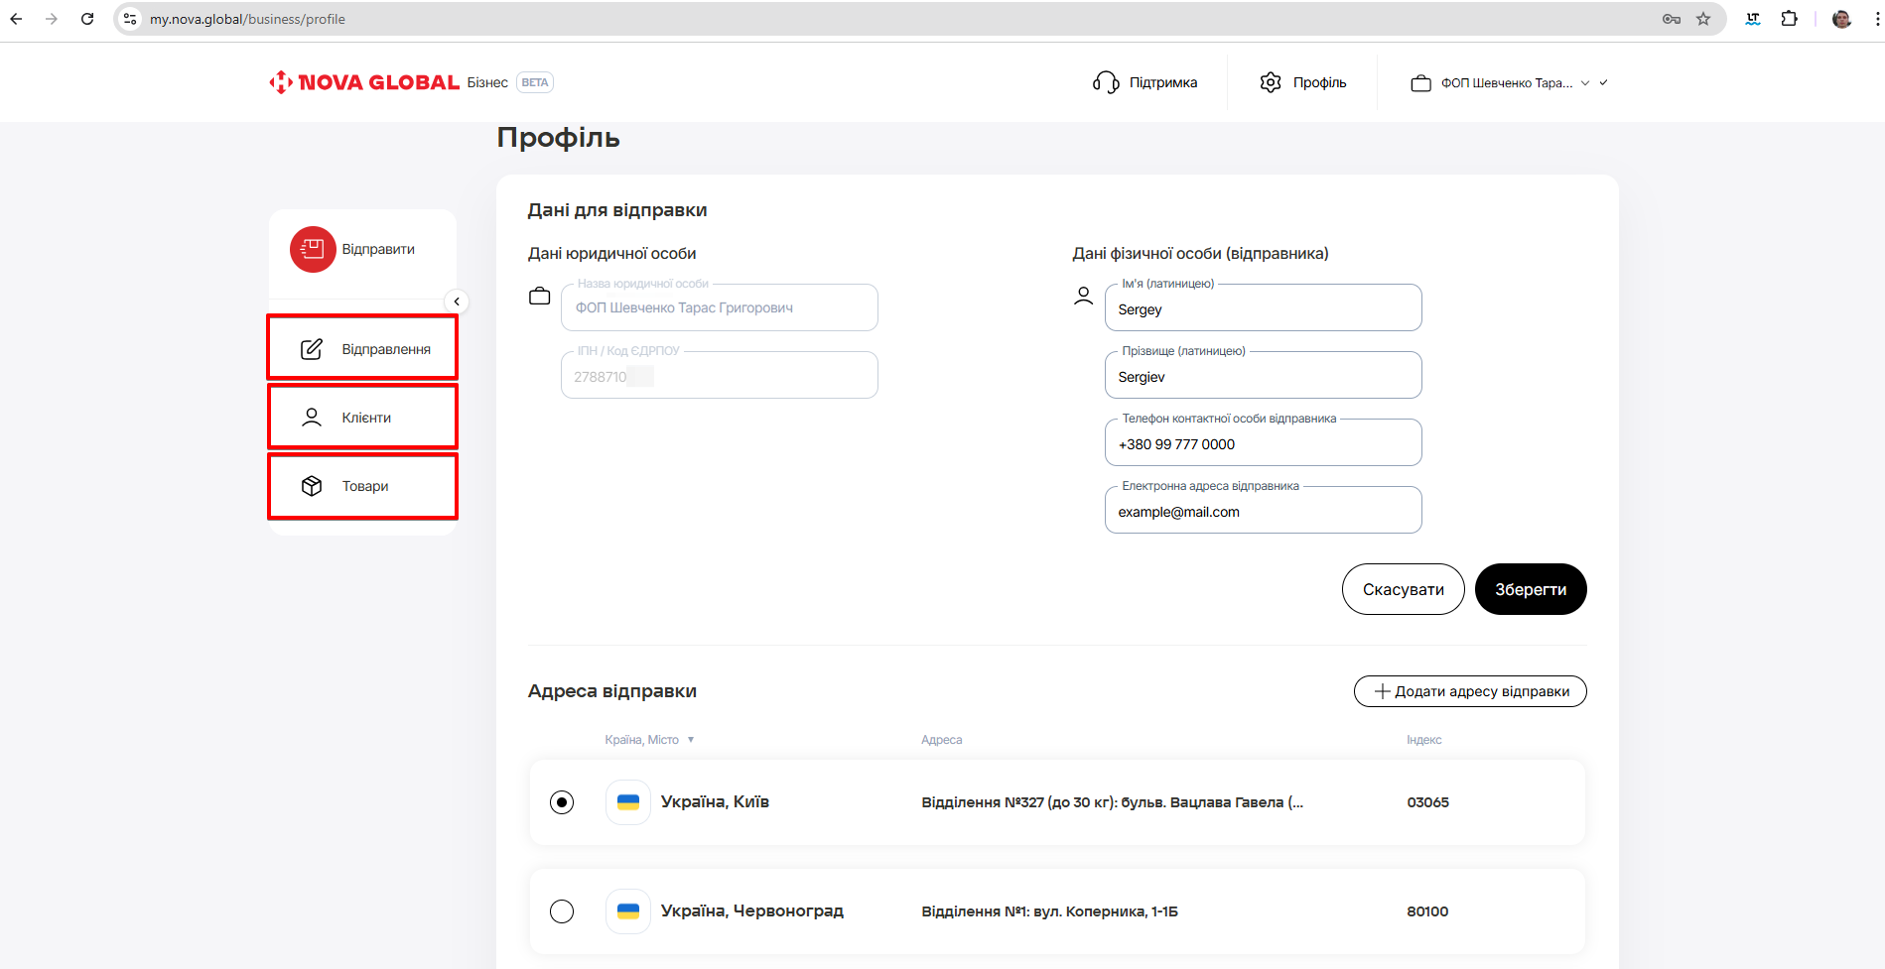Viewport: 1885px width, 969px height.
Task: Open the Товари section in sidebar
Action: tap(363, 486)
